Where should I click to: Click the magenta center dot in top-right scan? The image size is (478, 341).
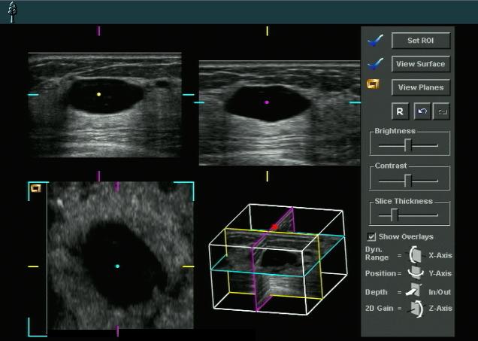pyautogui.click(x=267, y=102)
